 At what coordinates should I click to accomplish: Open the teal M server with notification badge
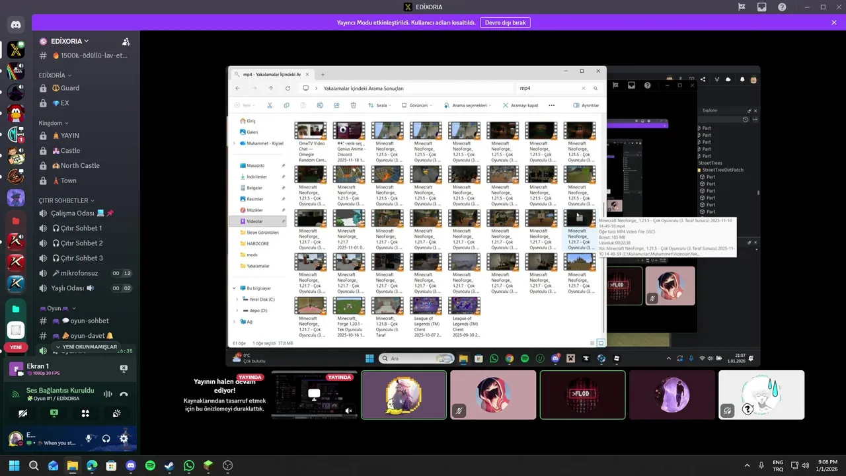coord(16,135)
